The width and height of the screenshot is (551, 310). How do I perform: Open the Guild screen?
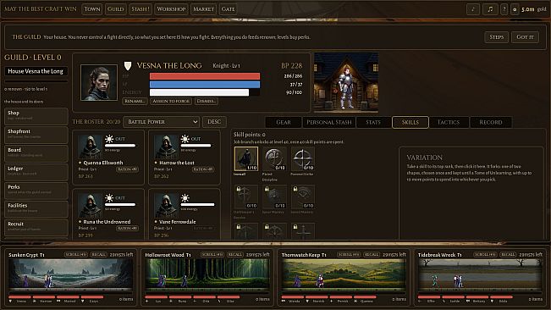pos(116,9)
